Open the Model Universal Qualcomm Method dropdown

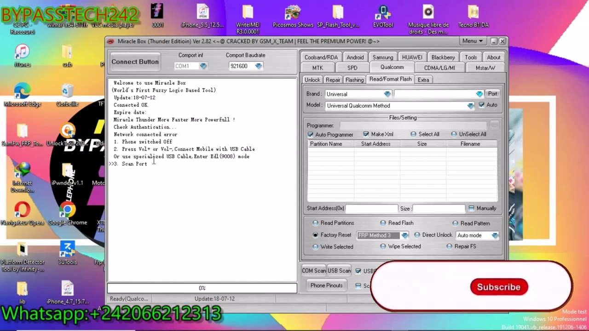click(470, 106)
